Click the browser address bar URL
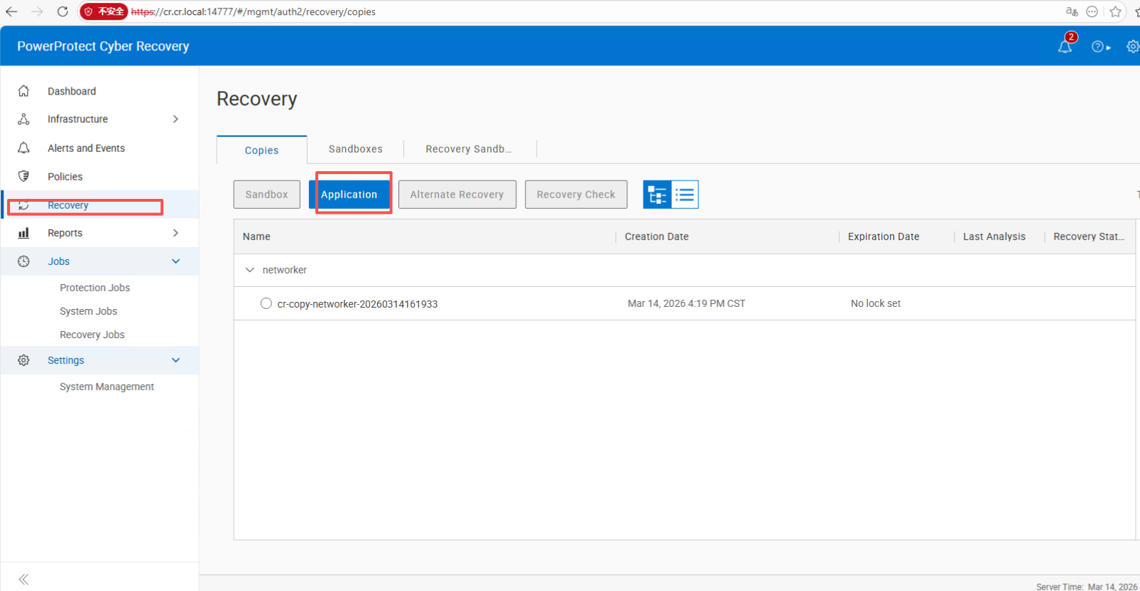1140x591 pixels. pos(254,11)
